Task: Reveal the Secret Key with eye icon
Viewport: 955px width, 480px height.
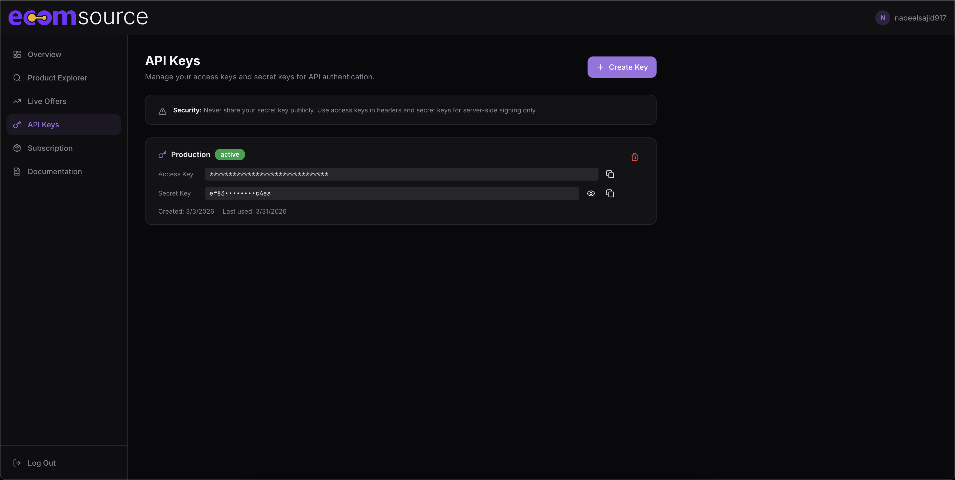Action: tap(591, 193)
